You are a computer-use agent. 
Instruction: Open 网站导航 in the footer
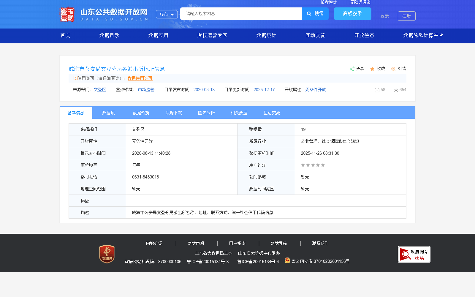279,244
